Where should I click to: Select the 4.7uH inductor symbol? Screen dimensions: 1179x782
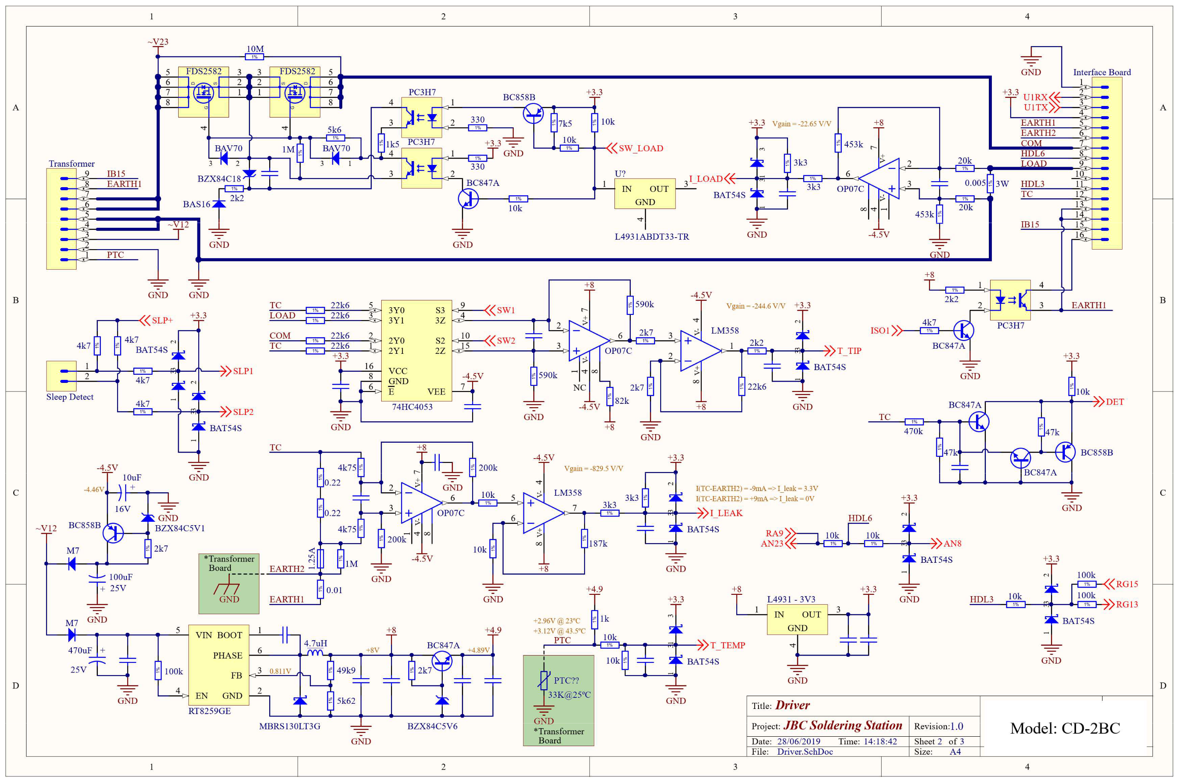click(315, 653)
